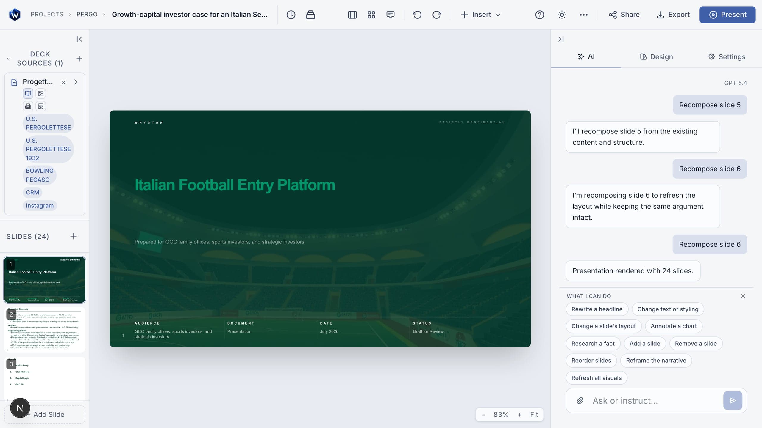Attach a file with the paperclip icon
The height and width of the screenshot is (428, 762).
pyautogui.click(x=580, y=400)
